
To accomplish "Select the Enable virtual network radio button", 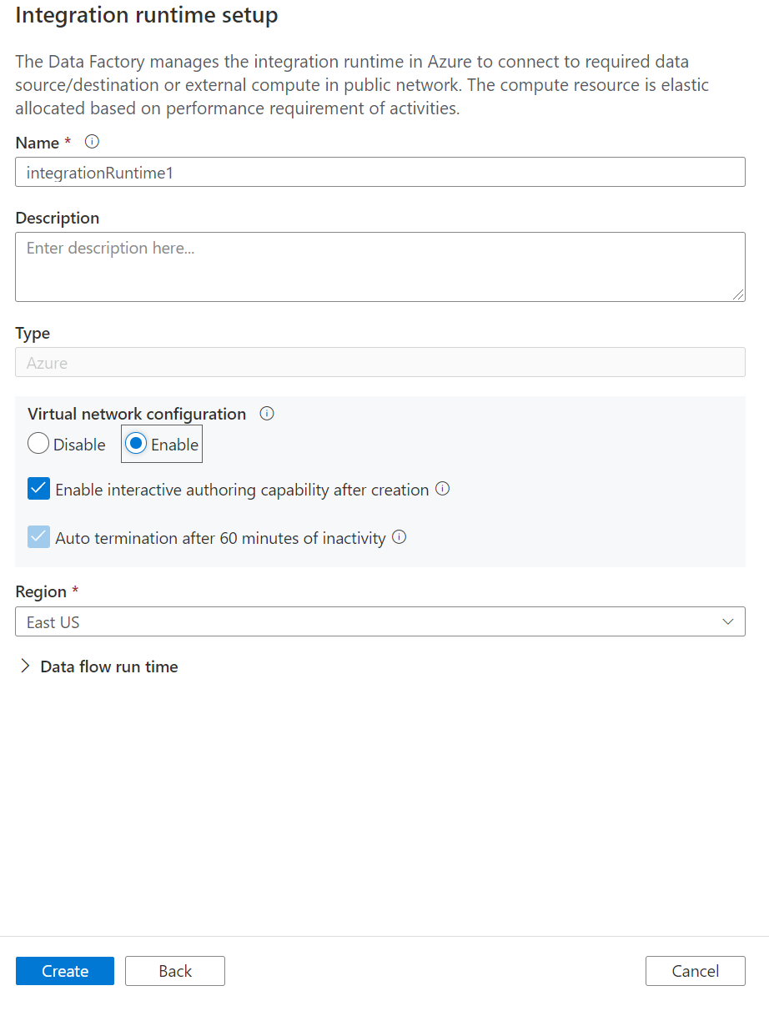I will [x=136, y=445].
